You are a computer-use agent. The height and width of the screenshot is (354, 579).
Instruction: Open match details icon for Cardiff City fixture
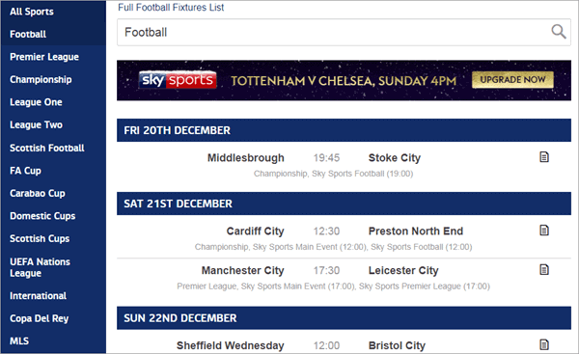[544, 231]
